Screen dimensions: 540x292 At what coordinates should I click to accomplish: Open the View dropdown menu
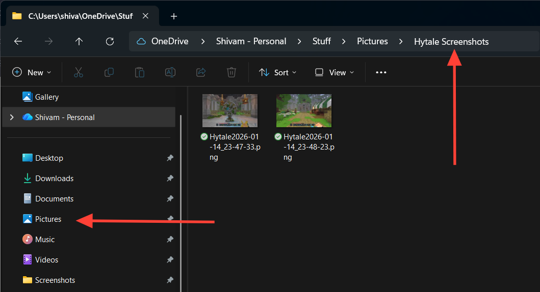click(x=335, y=72)
